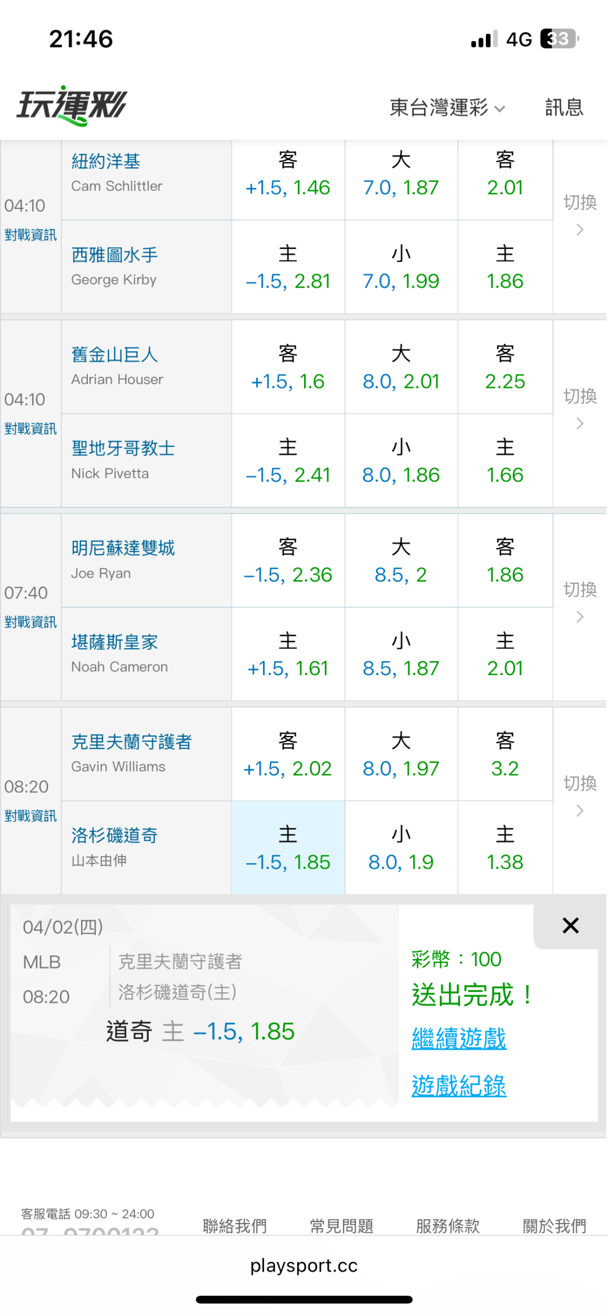Expand 切換 for Yankees vs Mariners
This screenshot has height=1316, width=608.
click(x=580, y=215)
